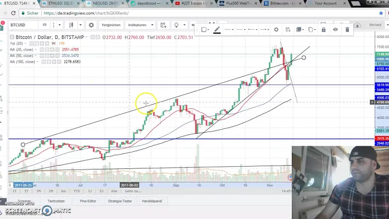
Task: Click the Gehe zu... link
Action: [x=133, y=191]
